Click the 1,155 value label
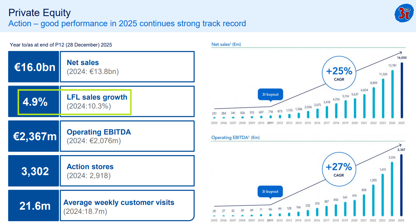The width and height of the screenshot is (416, 224). click(x=290, y=110)
